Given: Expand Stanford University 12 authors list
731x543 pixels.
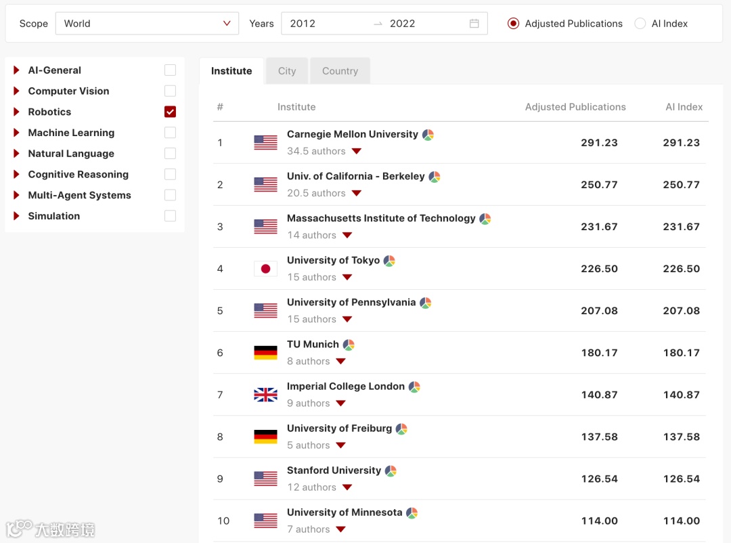Looking at the screenshot, I should (347, 487).
